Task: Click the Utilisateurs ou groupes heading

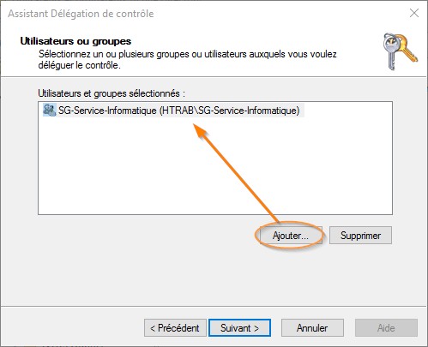Action: click(75, 41)
